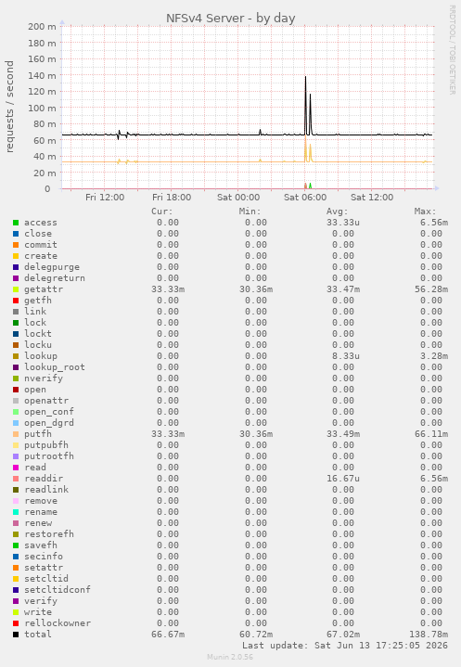Click the 'Min:' column header
The height and width of the screenshot is (667, 461).
pos(250,212)
